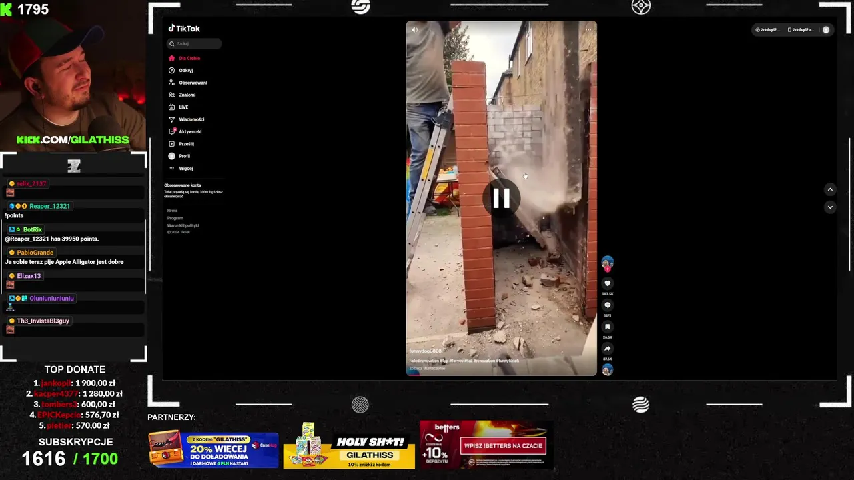The image size is (854, 480).
Task: Like the video with the heart icon
Action: [x=607, y=283]
